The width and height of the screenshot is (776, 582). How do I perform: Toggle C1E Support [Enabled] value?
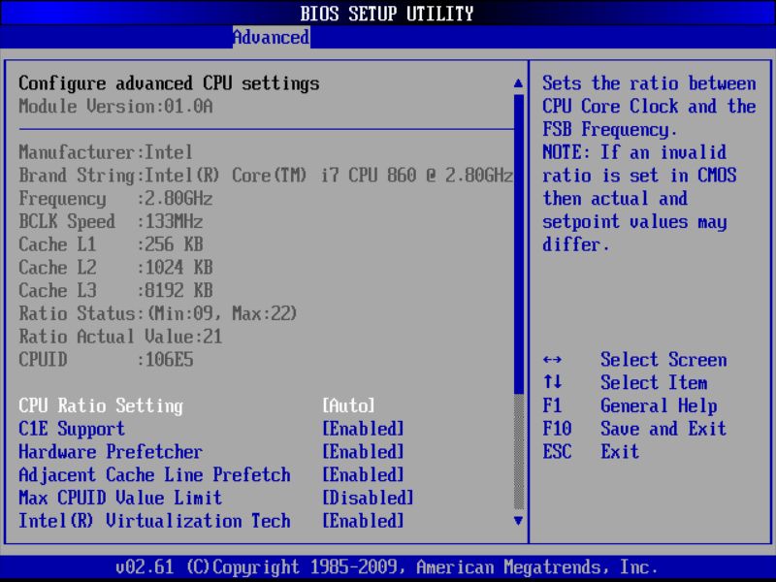363,429
